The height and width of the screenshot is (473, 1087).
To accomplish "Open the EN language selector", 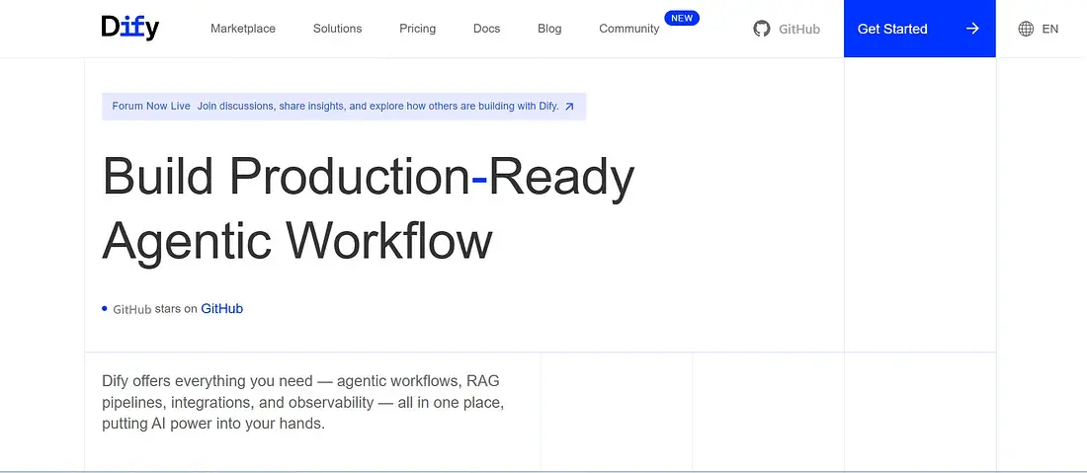I will tap(1049, 29).
